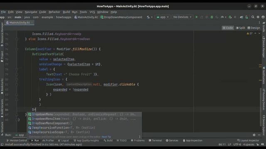The width and height of the screenshot is (266, 149).
Task: Open completion popup kebab options
Action: [x=140, y=137]
